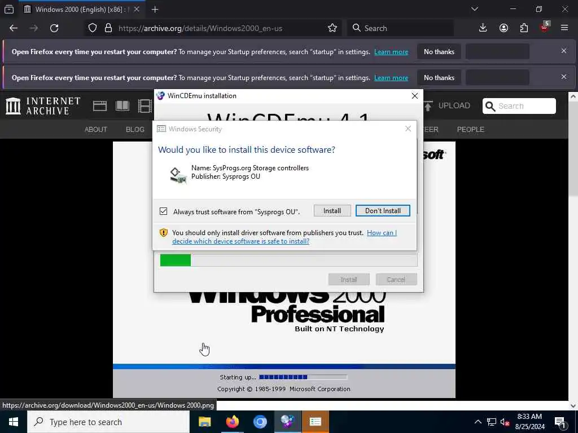The image size is (578, 433).
Task: Click the Type here to search taskbar box
Action: pos(108,422)
